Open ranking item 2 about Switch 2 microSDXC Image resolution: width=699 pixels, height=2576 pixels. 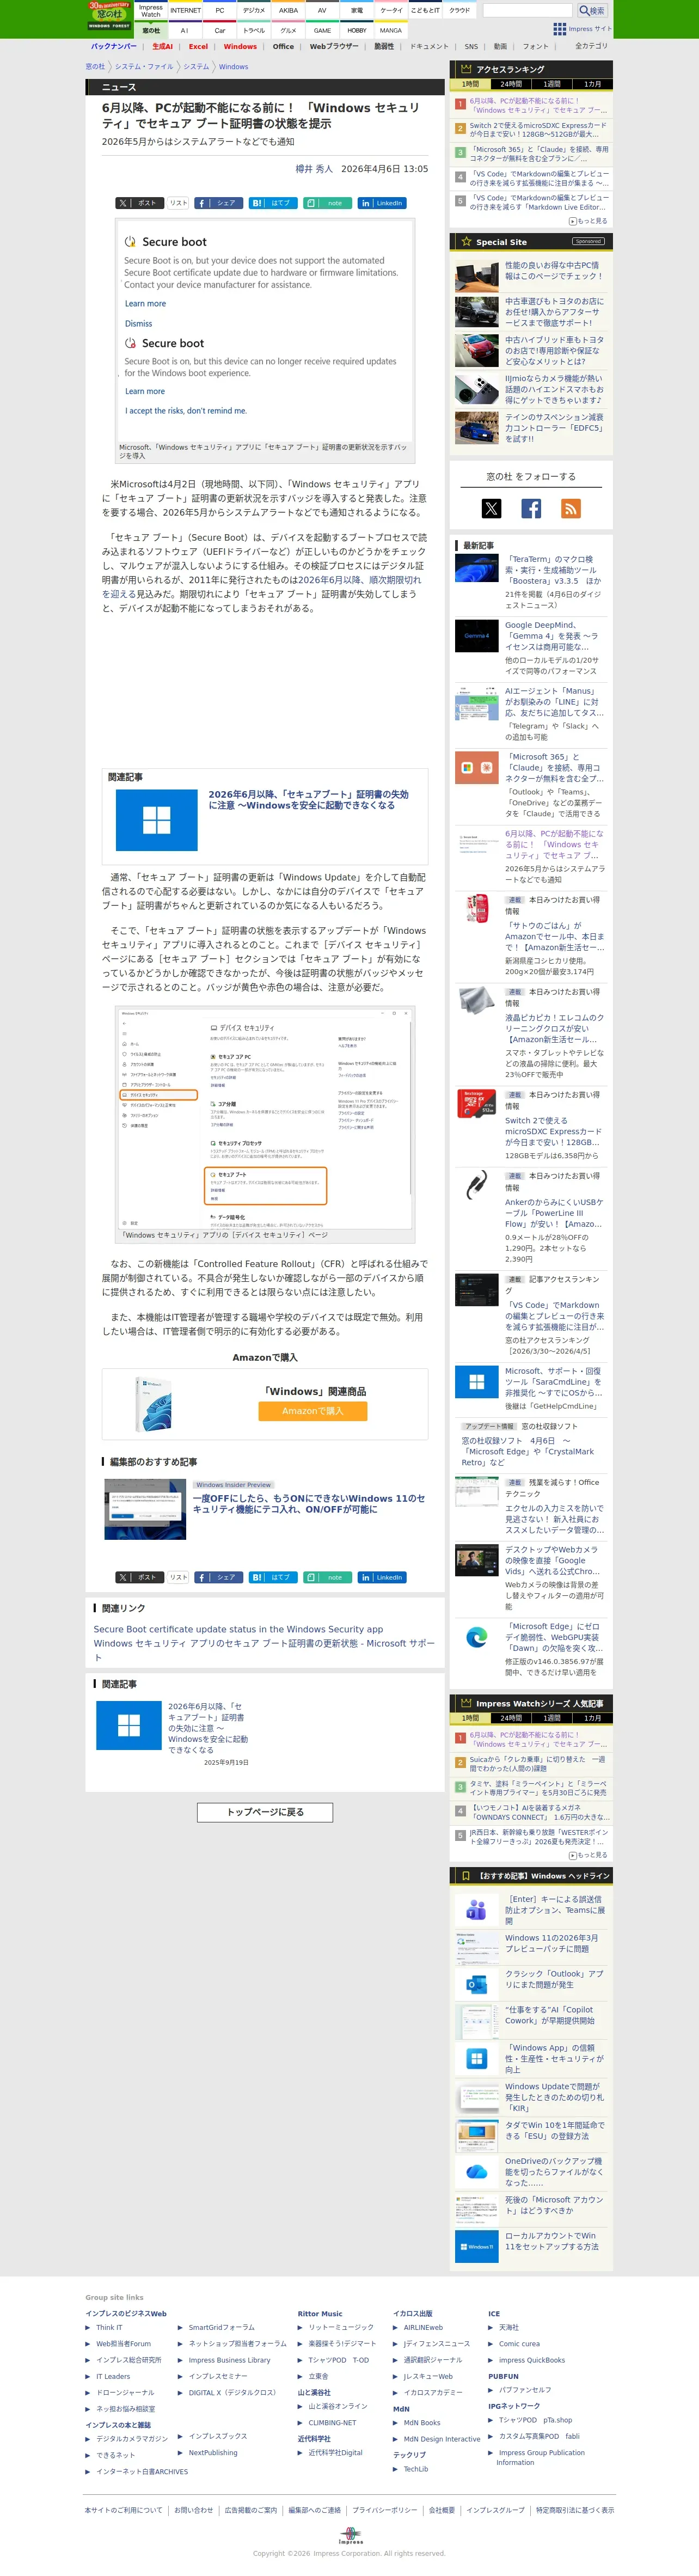tap(538, 130)
